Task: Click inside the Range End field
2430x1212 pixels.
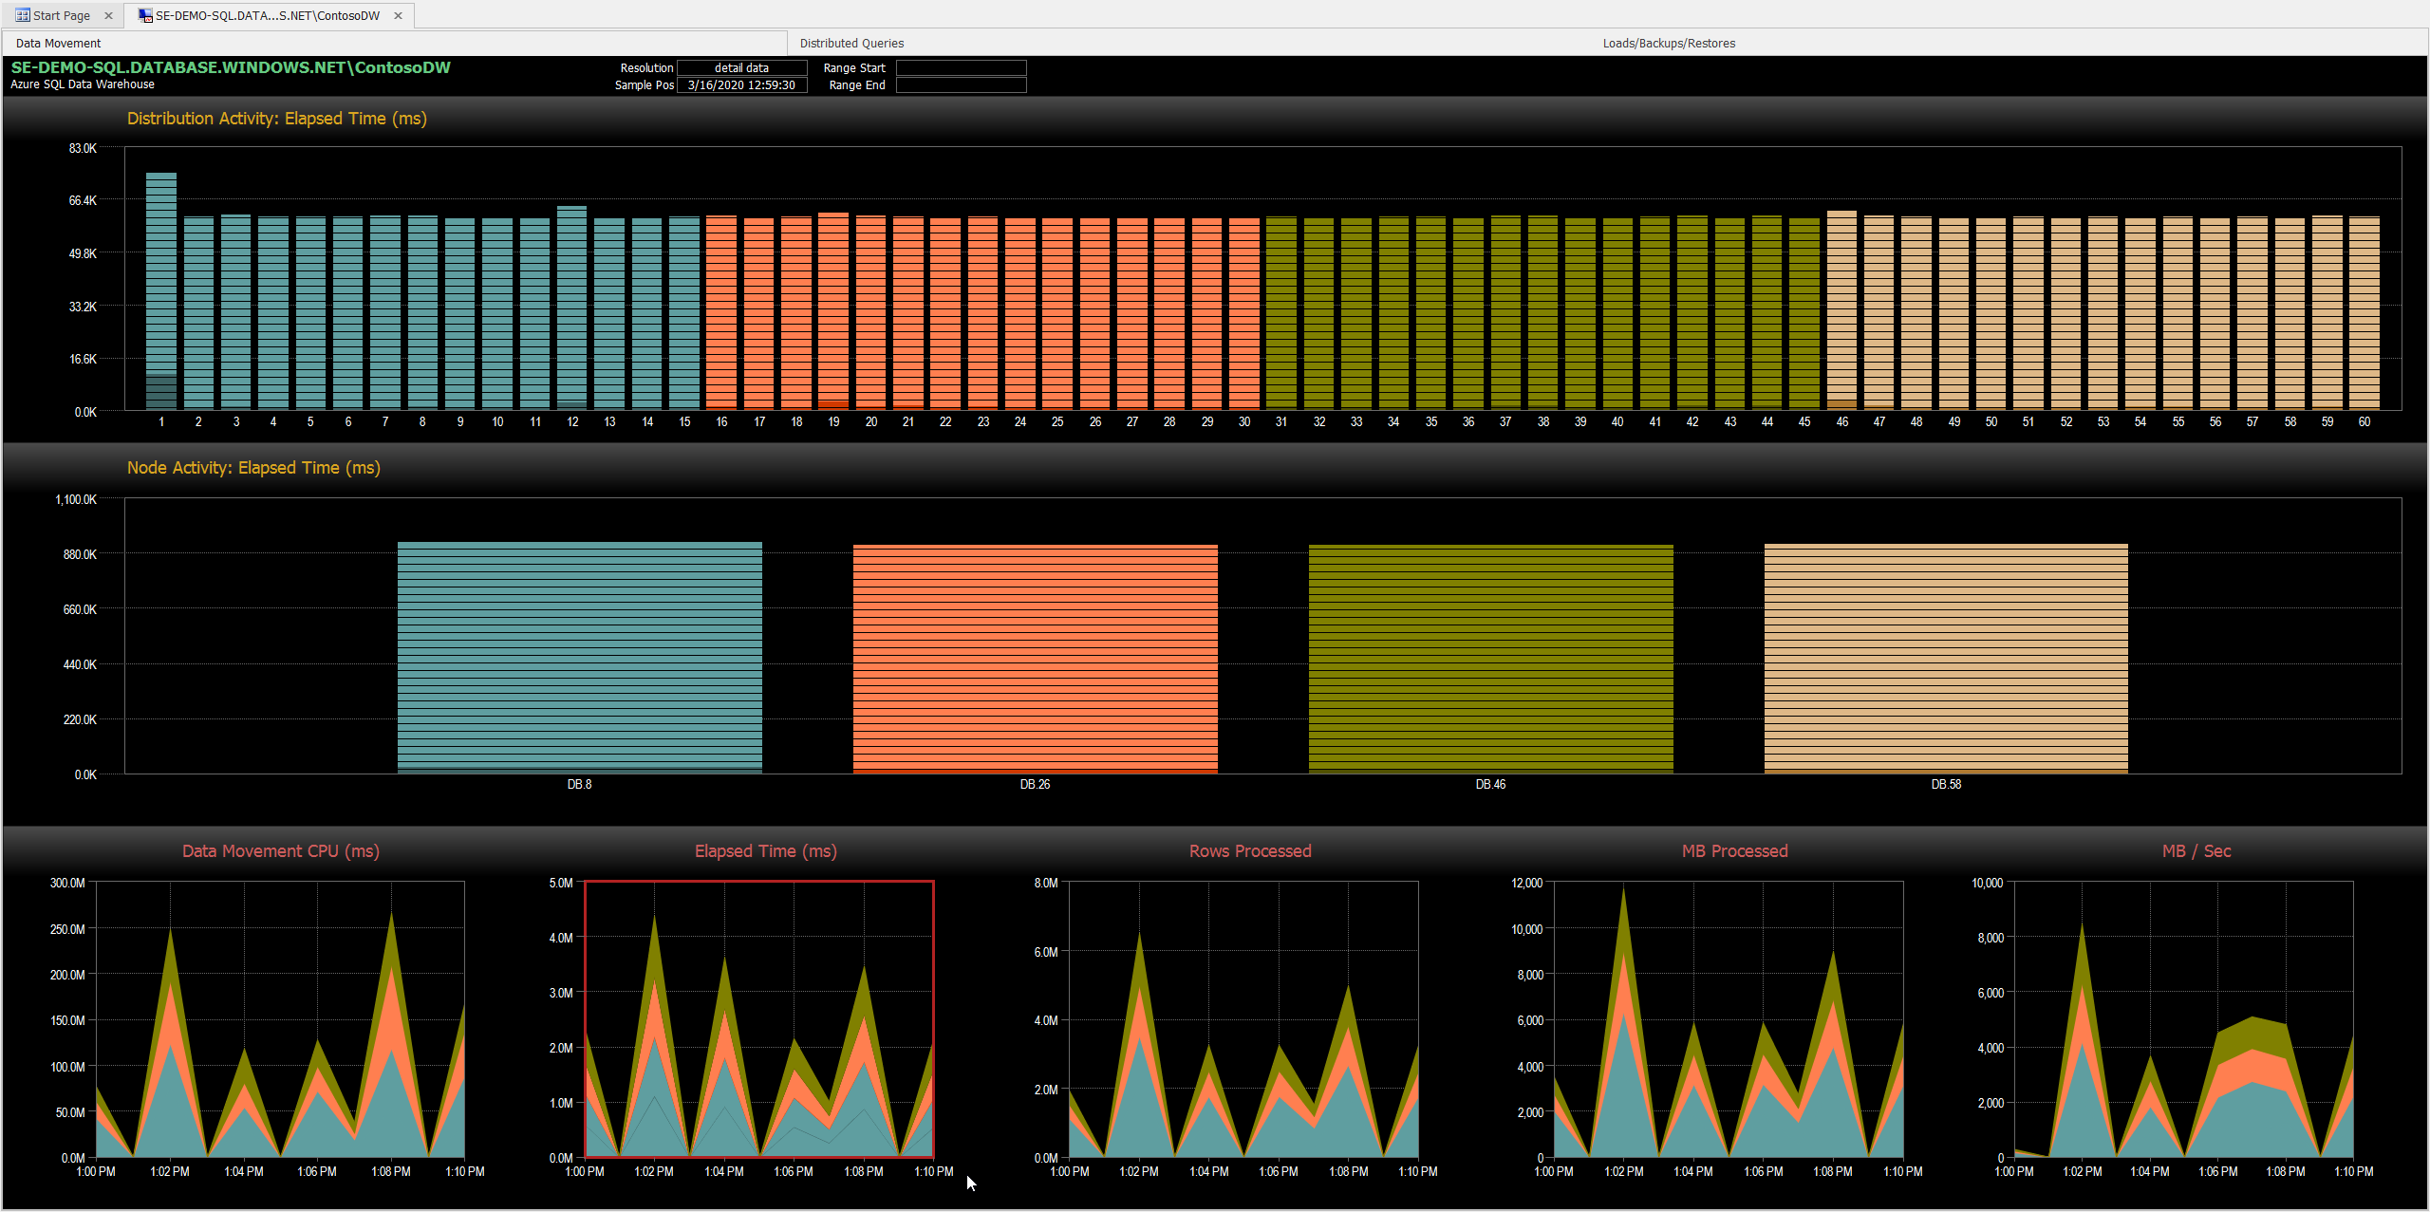Action: tap(960, 84)
